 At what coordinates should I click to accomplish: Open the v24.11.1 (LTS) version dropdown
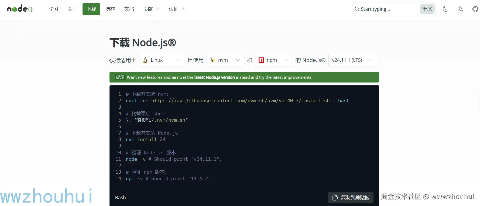click(x=353, y=60)
